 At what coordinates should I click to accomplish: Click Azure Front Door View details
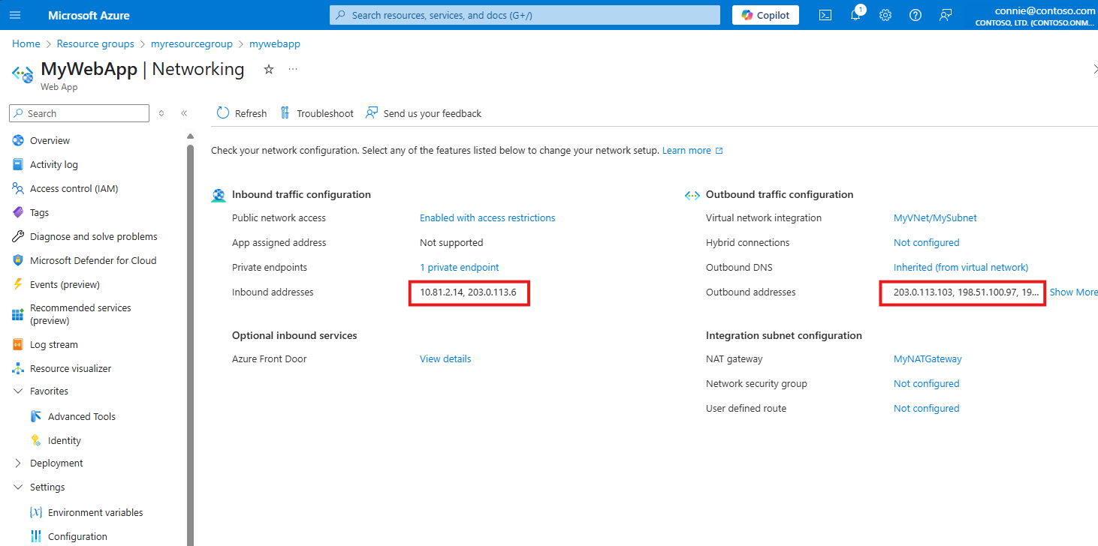[x=445, y=358]
